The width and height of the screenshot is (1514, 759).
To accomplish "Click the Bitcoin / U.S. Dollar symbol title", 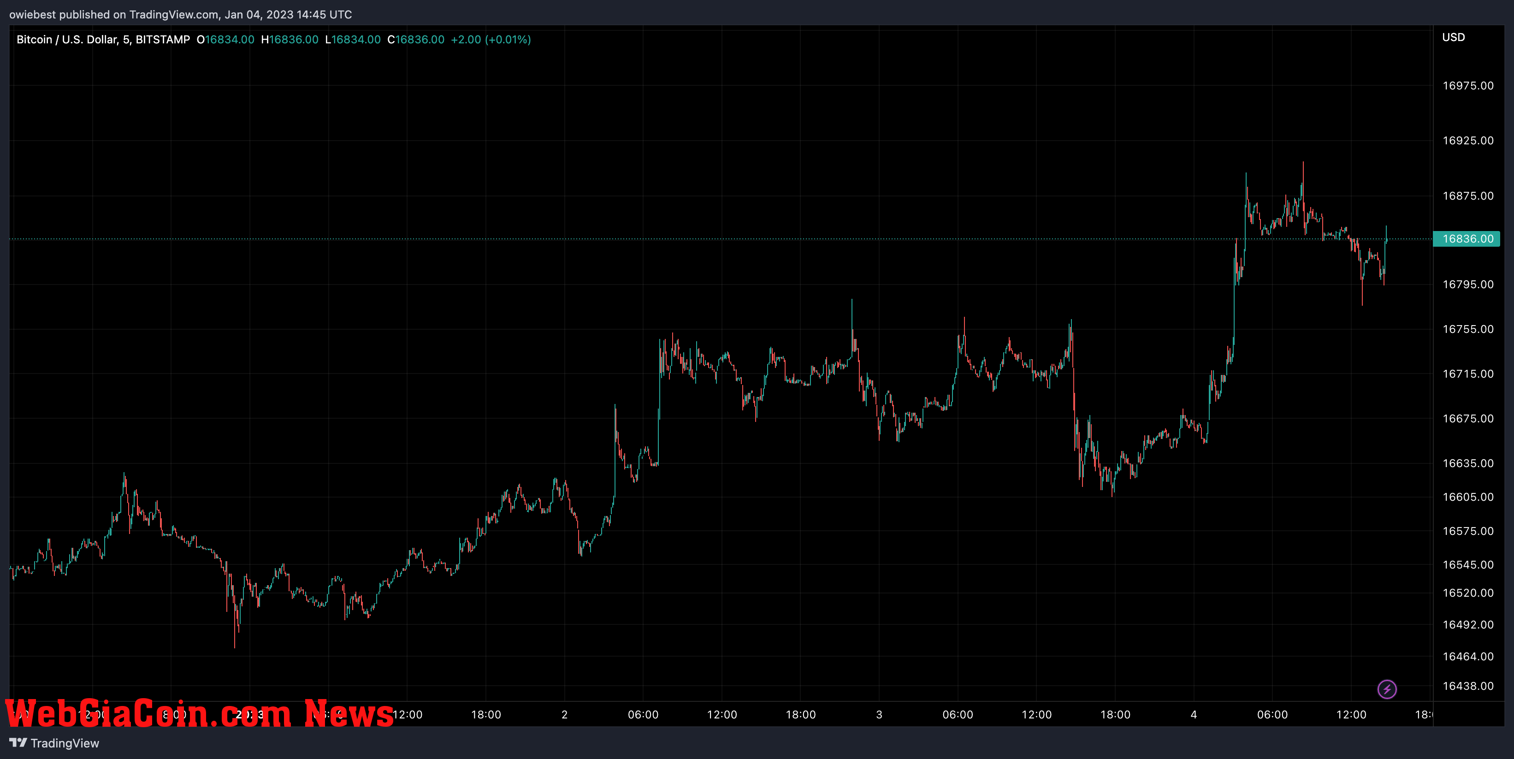I will pos(103,39).
